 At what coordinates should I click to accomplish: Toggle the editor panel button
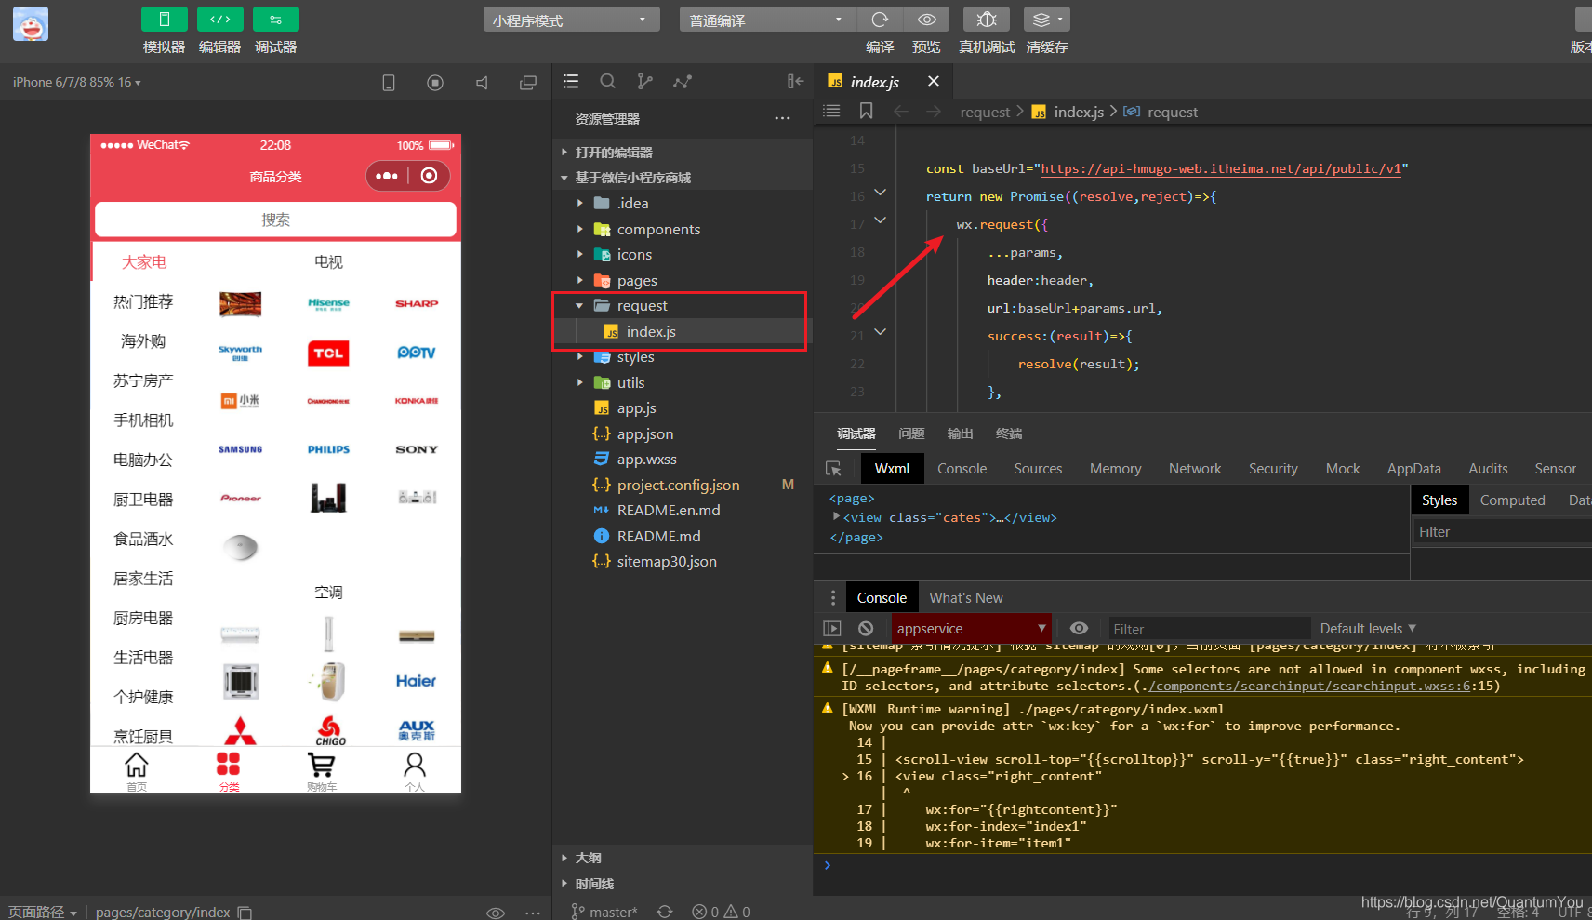coord(219,20)
